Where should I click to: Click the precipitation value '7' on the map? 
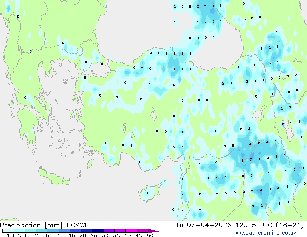pos(251,159)
